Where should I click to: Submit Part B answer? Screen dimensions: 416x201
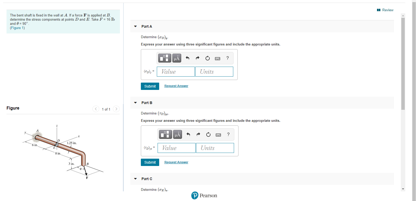coord(150,162)
